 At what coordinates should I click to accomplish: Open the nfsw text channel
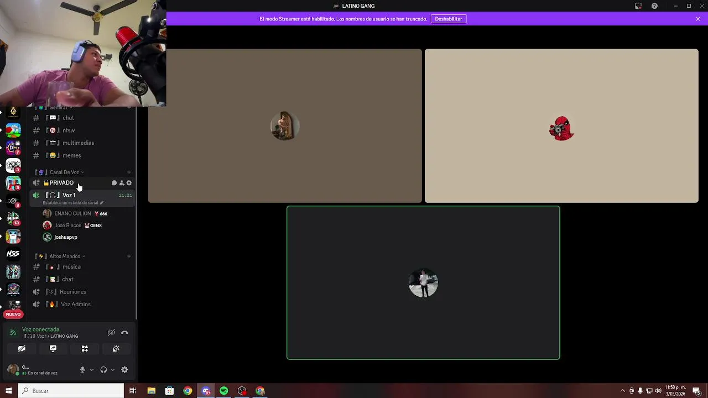click(82, 130)
